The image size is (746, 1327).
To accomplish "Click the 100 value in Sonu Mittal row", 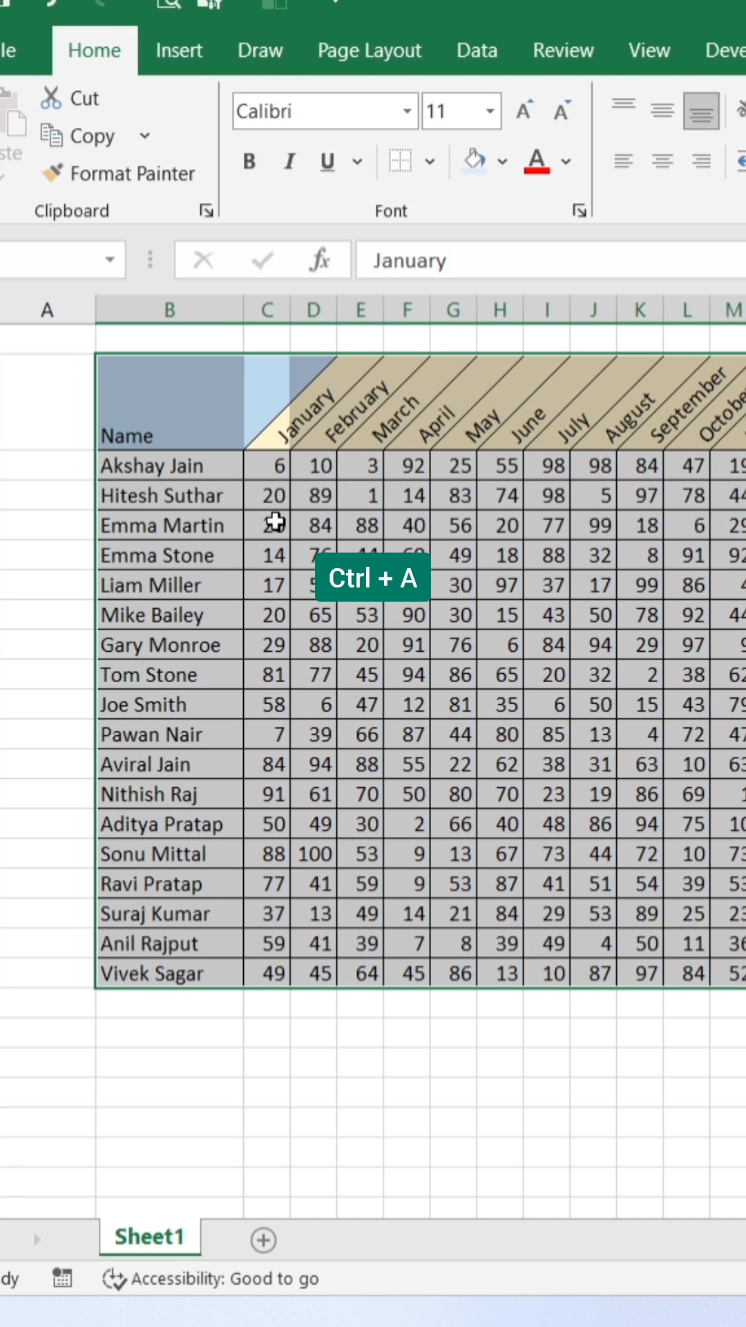I will (314, 854).
